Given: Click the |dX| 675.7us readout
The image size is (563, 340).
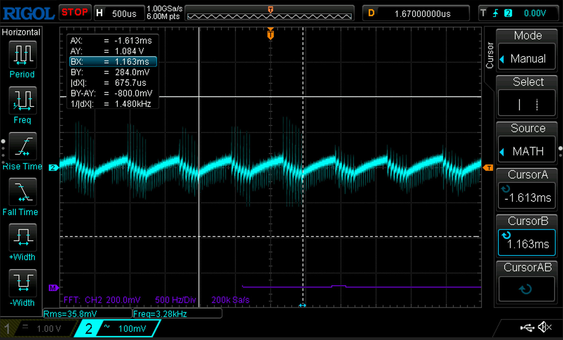Looking at the screenshot, I should (109, 83).
